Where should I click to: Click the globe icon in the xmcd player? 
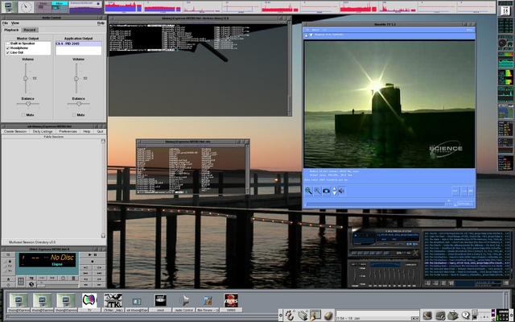pyautogui.click(x=31, y=284)
